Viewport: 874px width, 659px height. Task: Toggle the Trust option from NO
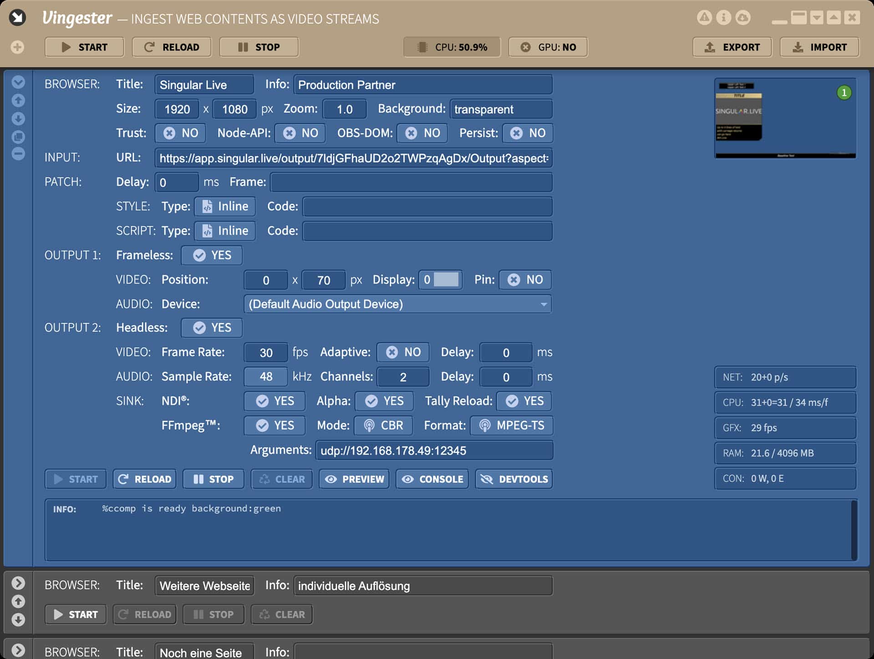coord(181,133)
